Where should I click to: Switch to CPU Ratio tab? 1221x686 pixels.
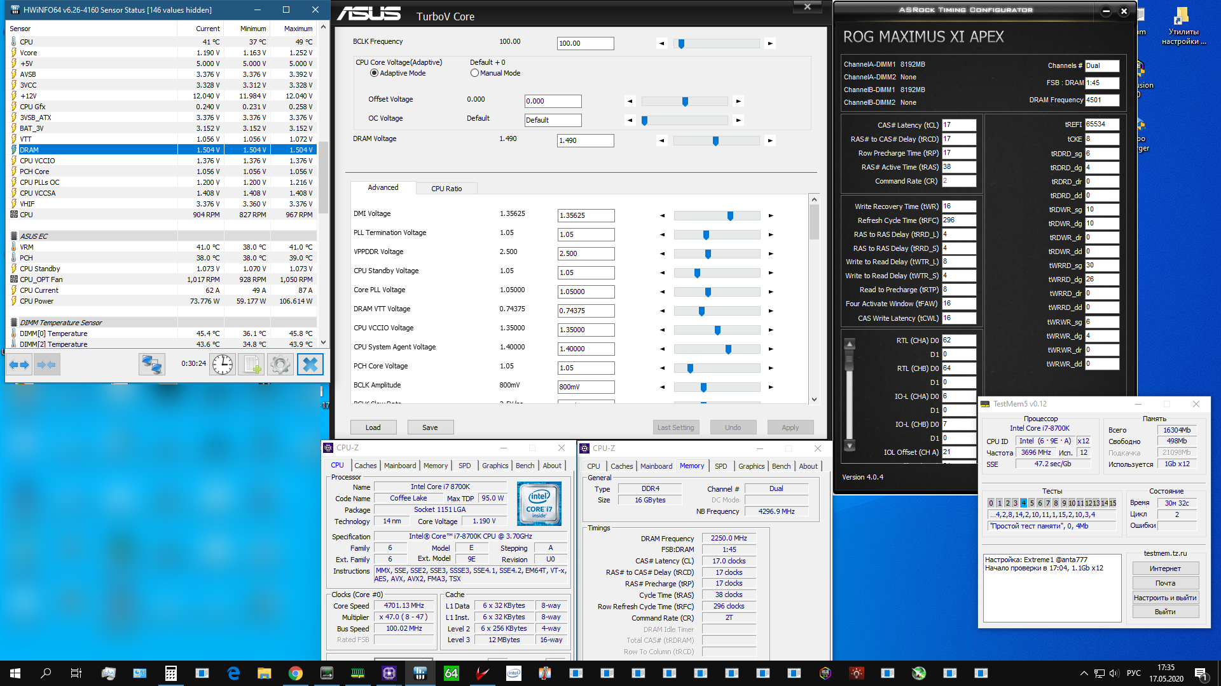[446, 189]
